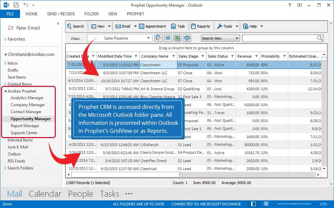The height and width of the screenshot is (208, 334).
Task: Switch to Tasks navigation
Action: coord(109,194)
